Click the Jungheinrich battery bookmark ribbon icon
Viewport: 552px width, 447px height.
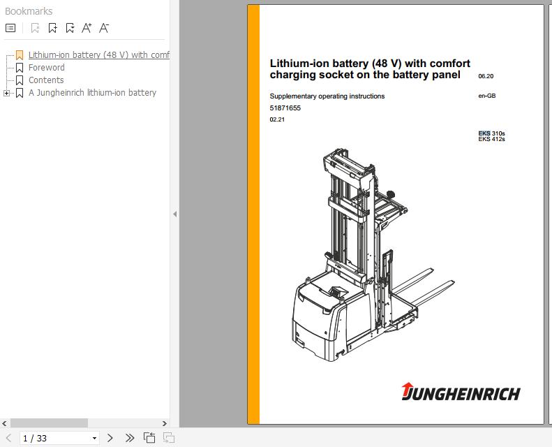point(20,93)
